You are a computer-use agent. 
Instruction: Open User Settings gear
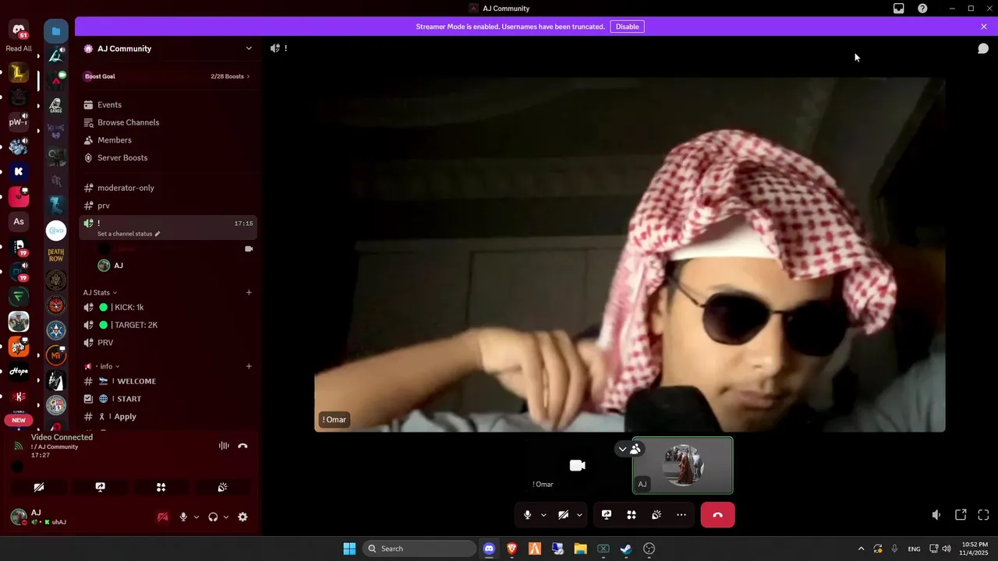tap(242, 517)
